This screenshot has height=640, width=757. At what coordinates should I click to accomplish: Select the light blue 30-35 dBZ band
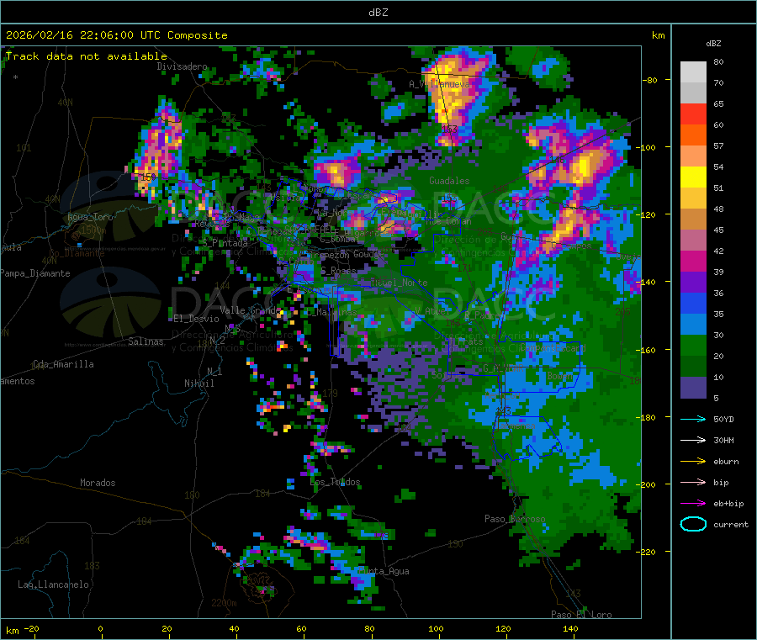point(693,325)
